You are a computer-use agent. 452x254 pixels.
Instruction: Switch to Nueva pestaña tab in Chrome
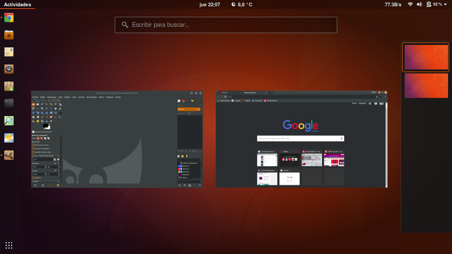coord(255,93)
